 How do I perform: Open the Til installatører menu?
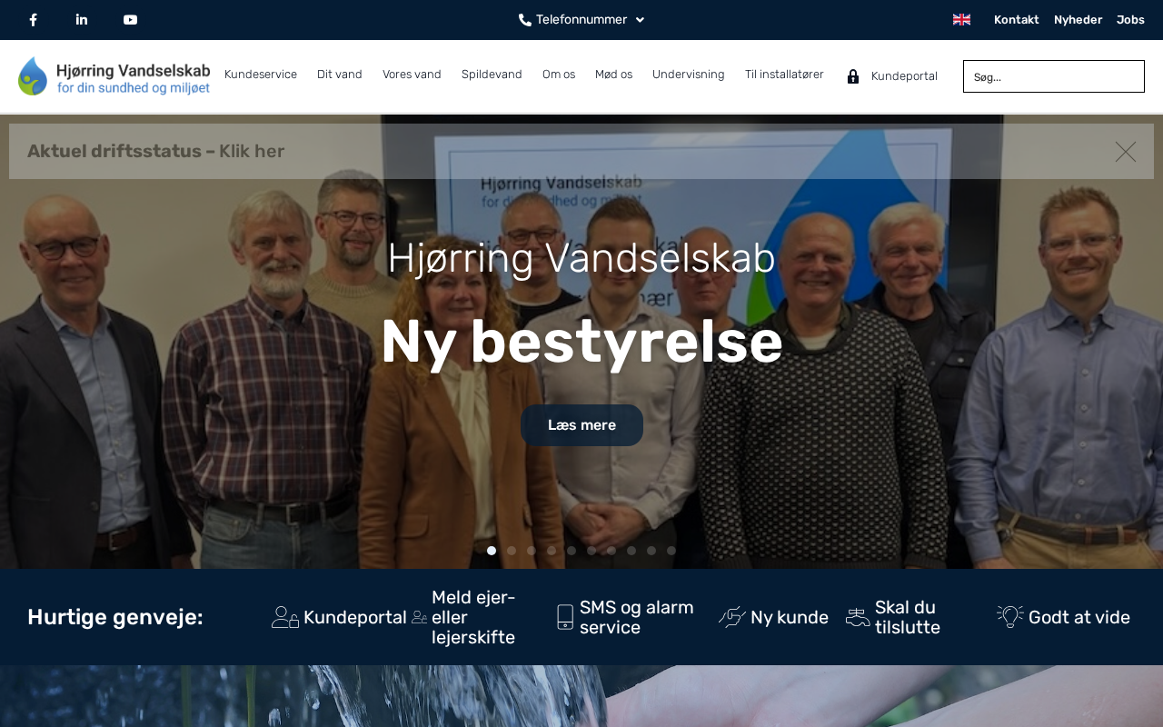pyautogui.click(x=784, y=75)
